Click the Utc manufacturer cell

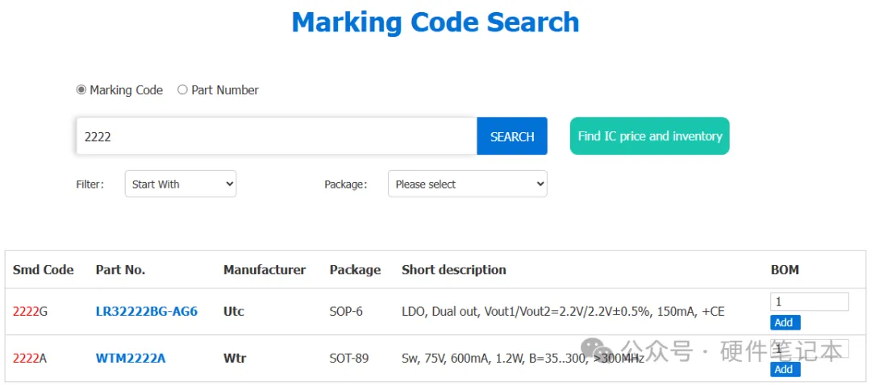[x=234, y=312]
